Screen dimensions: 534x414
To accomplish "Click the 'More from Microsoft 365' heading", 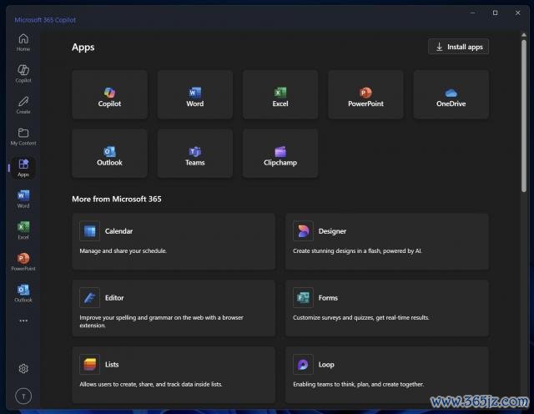I will coord(117,199).
